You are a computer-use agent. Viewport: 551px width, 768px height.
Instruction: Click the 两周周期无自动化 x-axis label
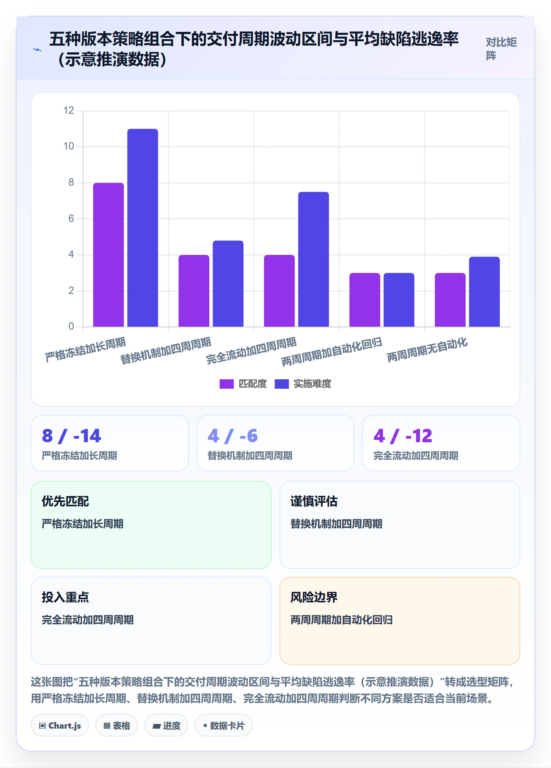click(427, 349)
